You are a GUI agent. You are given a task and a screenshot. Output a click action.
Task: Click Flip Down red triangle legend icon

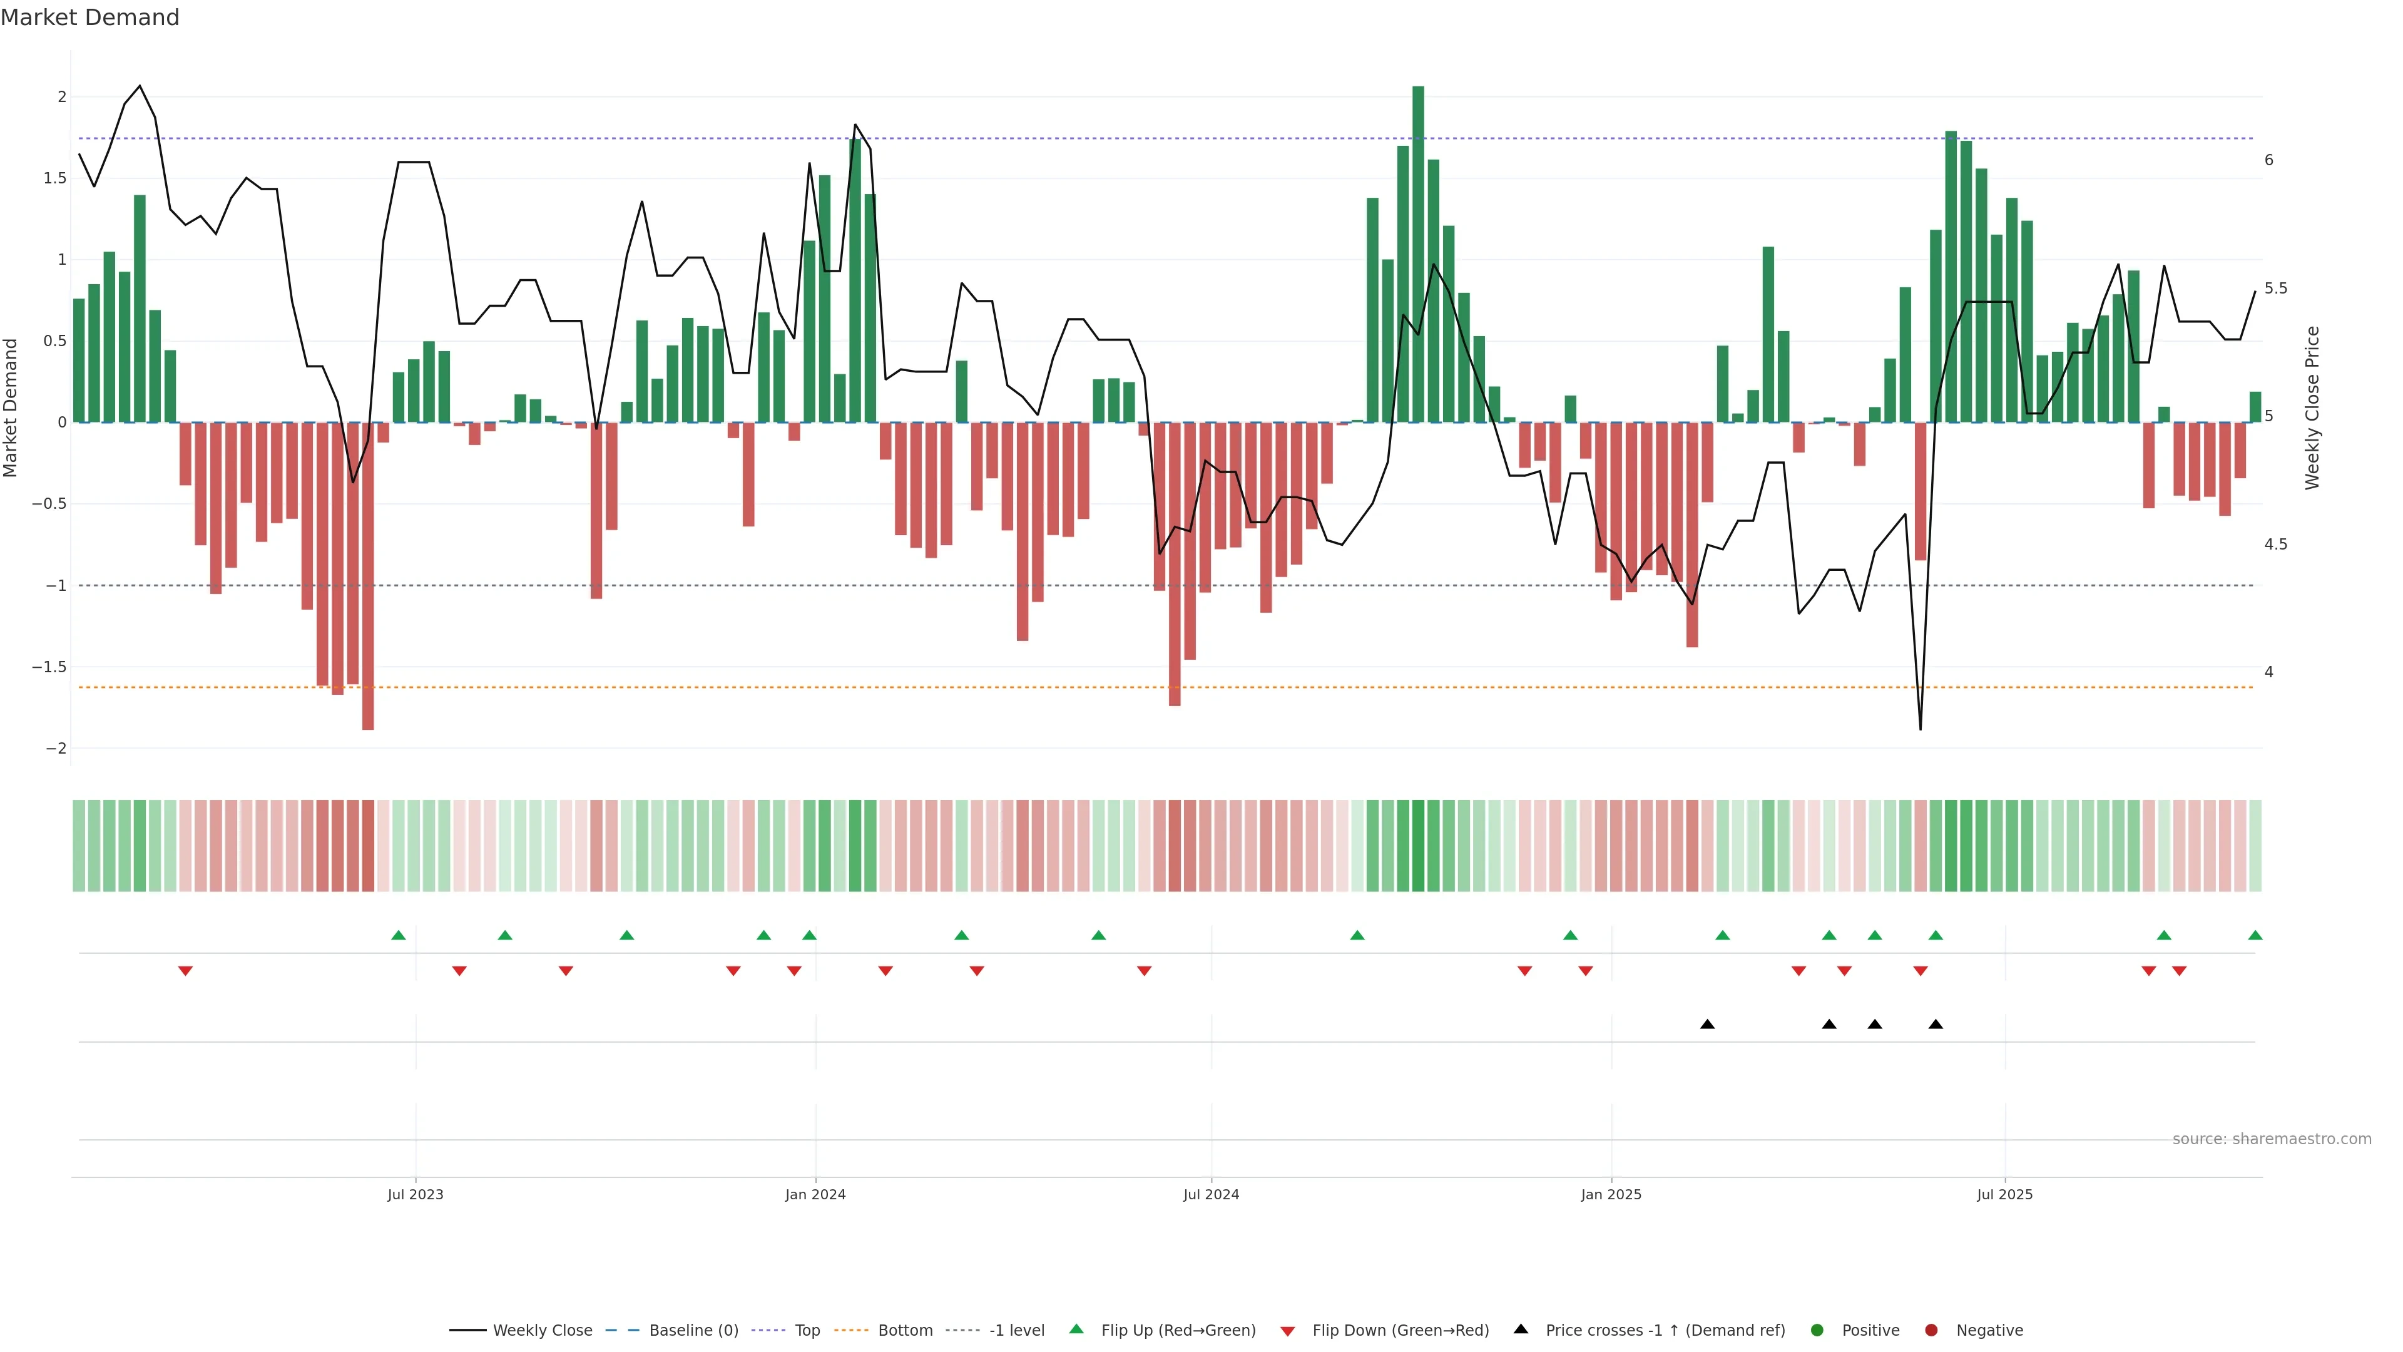click(x=1287, y=1331)
